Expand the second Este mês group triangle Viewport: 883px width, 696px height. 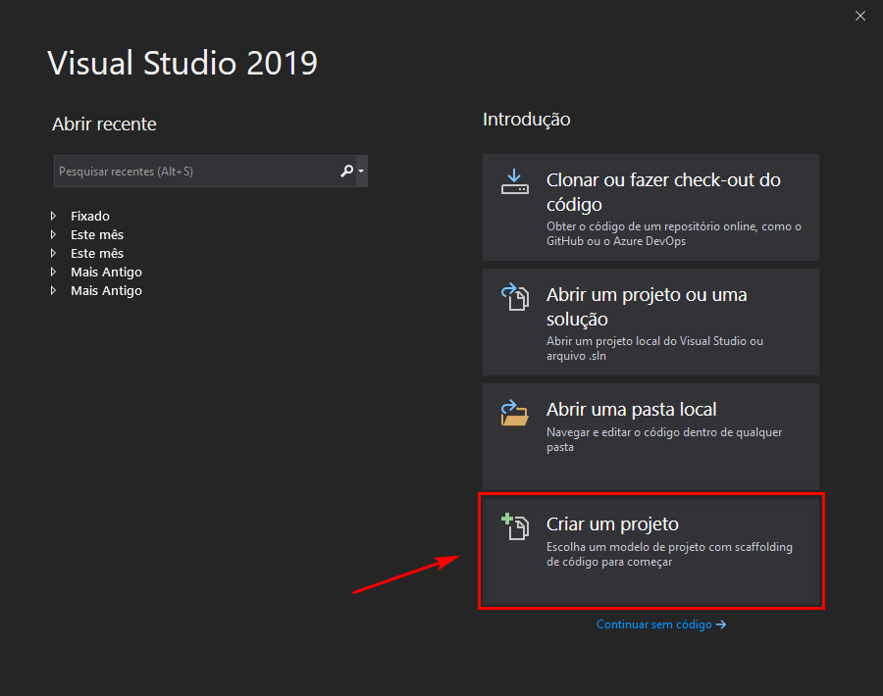[x=54, y=254]
